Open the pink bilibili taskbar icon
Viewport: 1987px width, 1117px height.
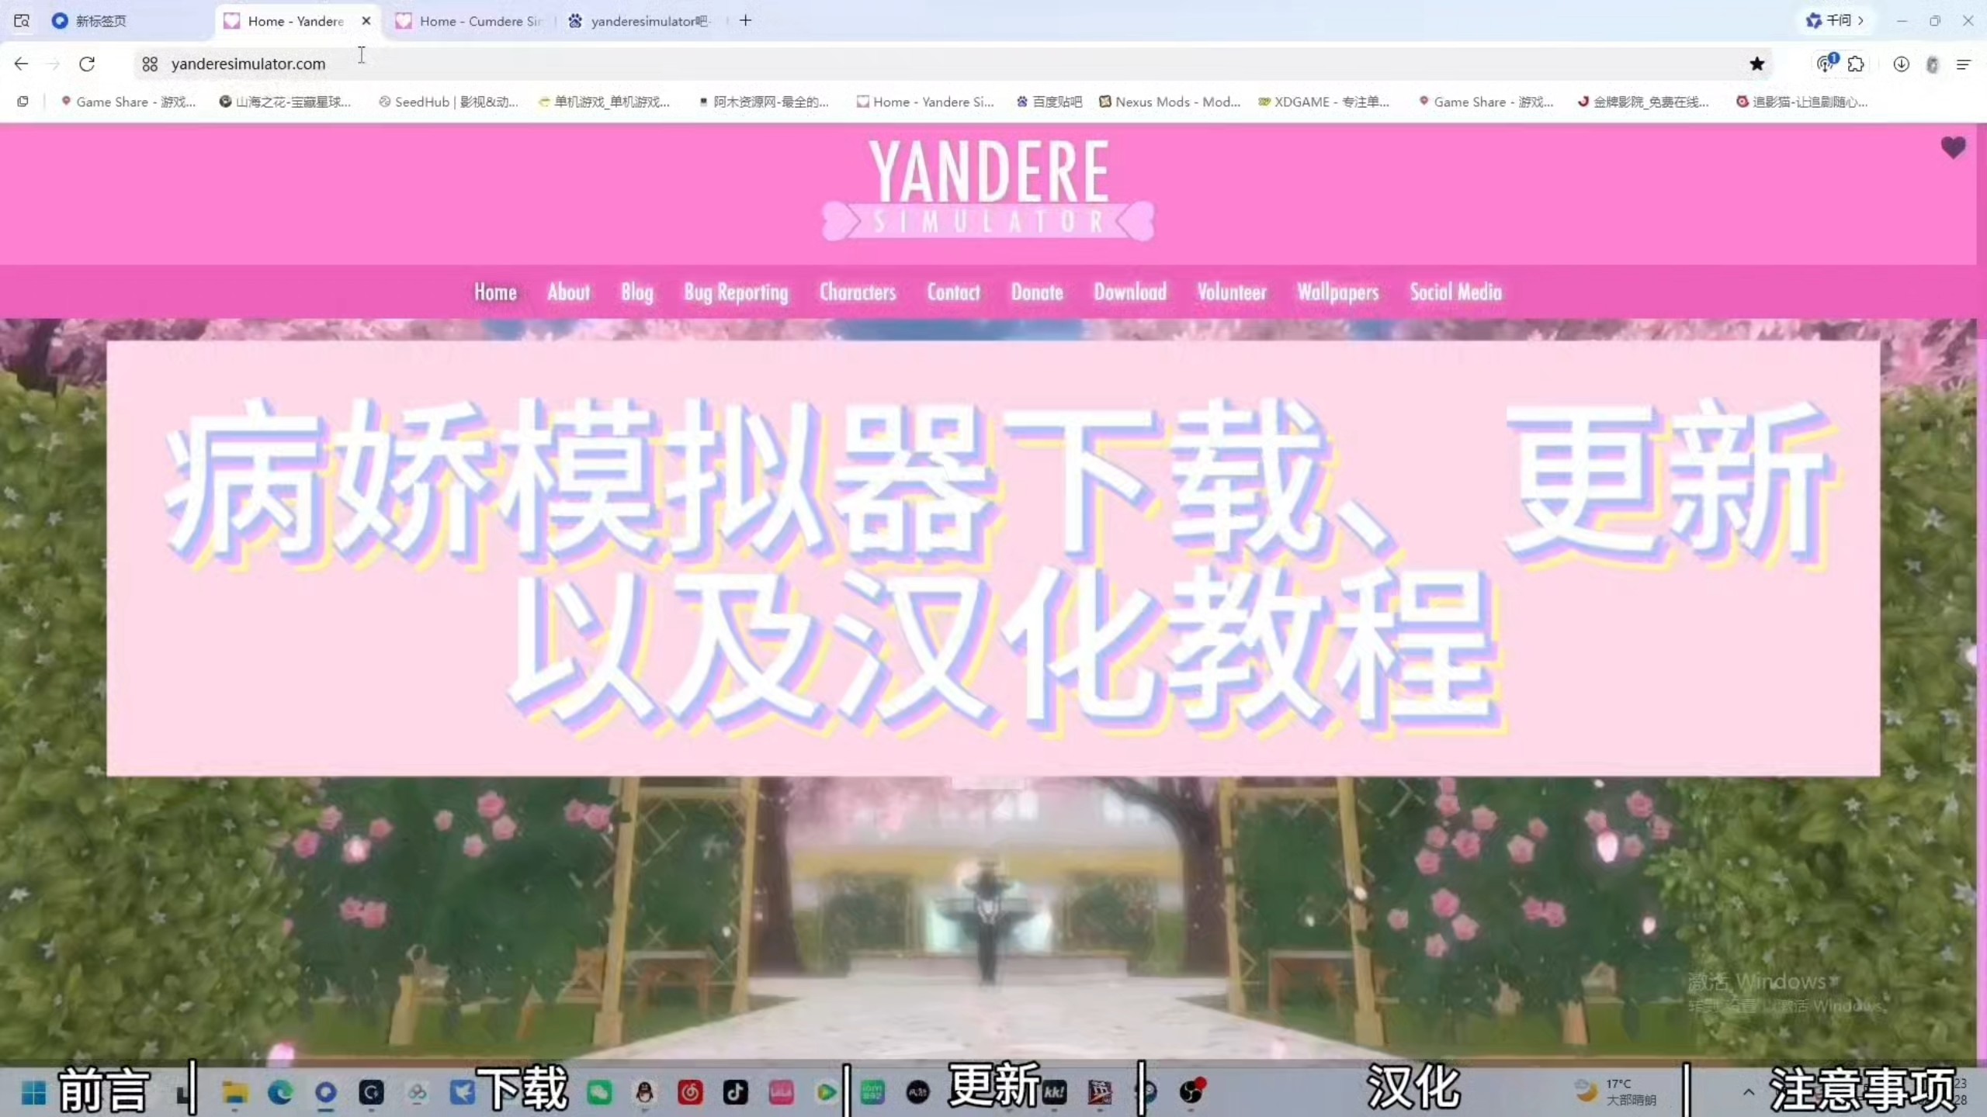(781, 1093)
